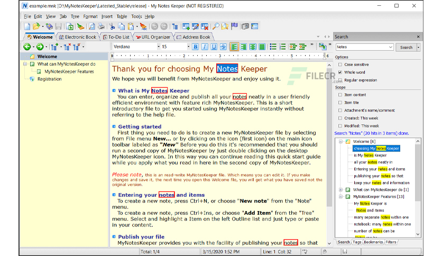Check Attachment's name/comment scope

tap(340, 110)
